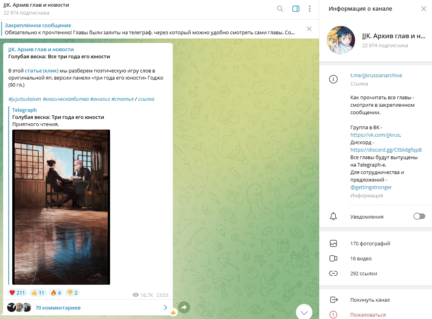Click the video camera icon

[333, 258]
